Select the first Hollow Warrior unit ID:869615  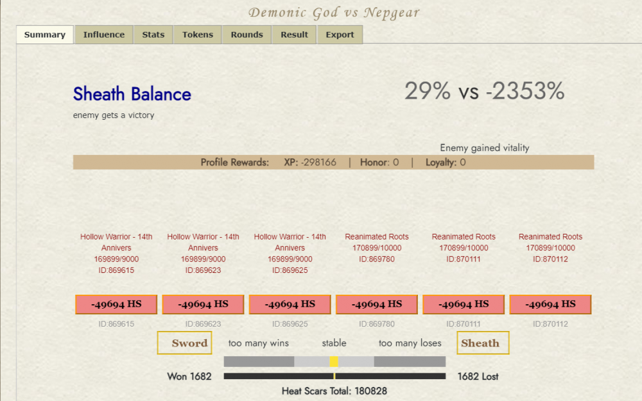116,253
